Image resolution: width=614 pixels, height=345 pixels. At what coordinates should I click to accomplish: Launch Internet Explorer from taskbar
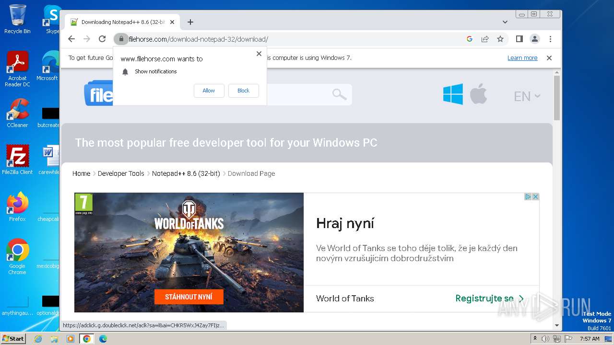(x=38, y=339)
